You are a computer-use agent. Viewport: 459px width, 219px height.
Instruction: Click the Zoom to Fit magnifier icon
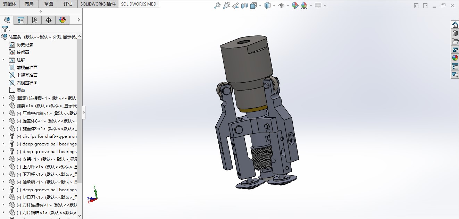pyautogui.click(x=217, y=6)
